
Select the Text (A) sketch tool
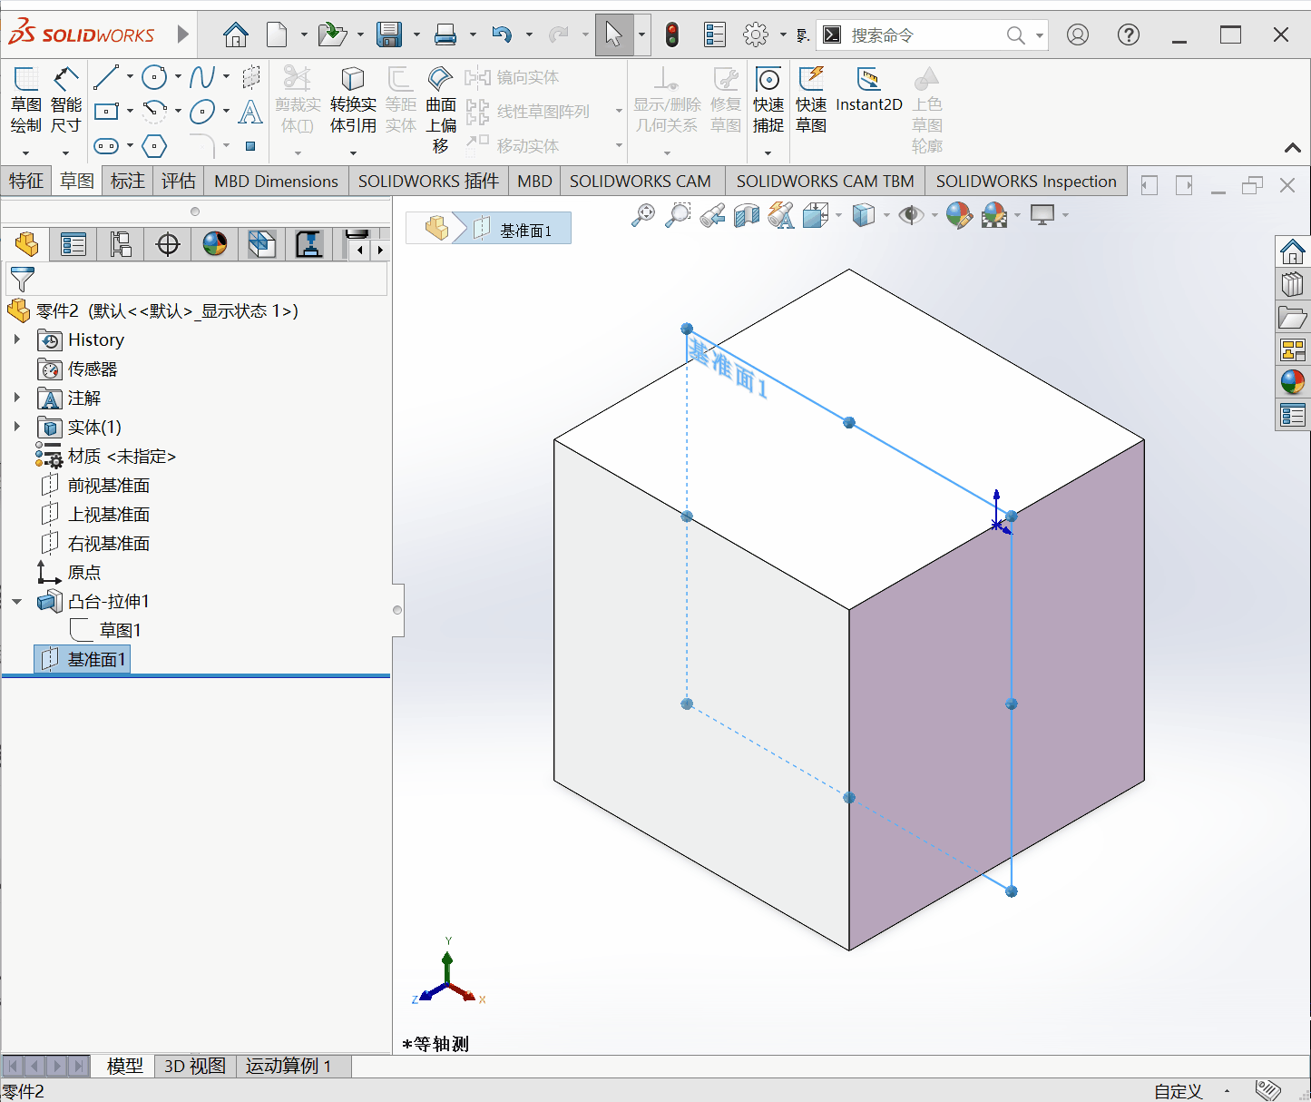(250, 112)
